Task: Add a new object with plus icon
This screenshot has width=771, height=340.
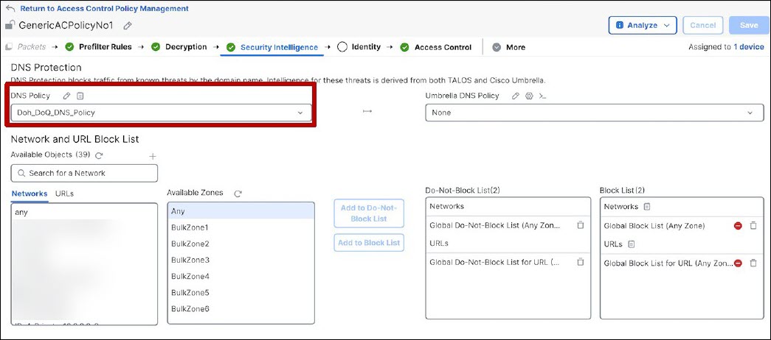Action: (153, 156)
